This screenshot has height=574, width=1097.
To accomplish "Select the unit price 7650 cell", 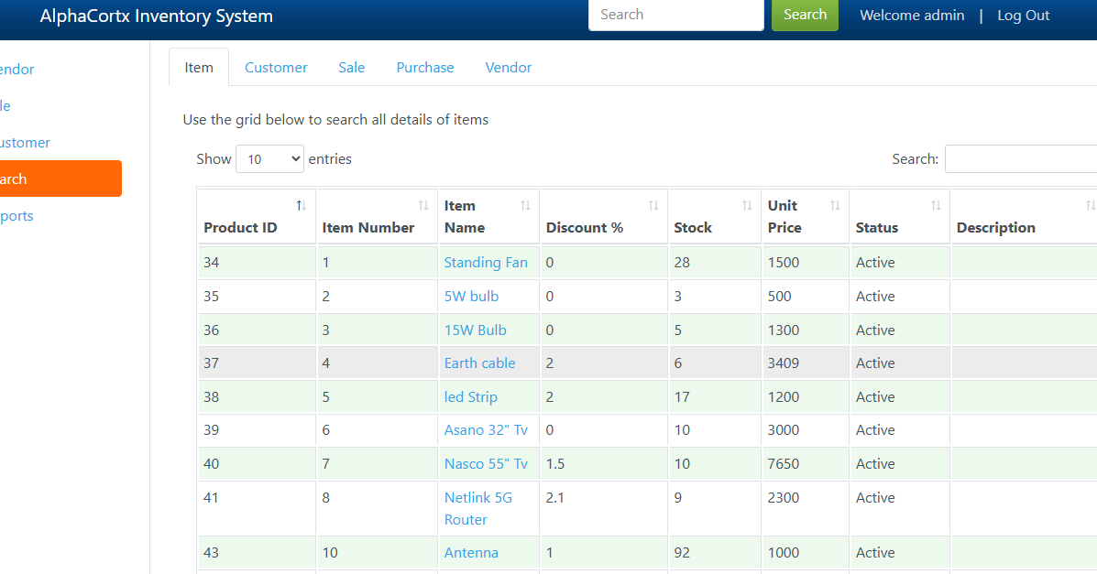I will [x=806, y=463].
